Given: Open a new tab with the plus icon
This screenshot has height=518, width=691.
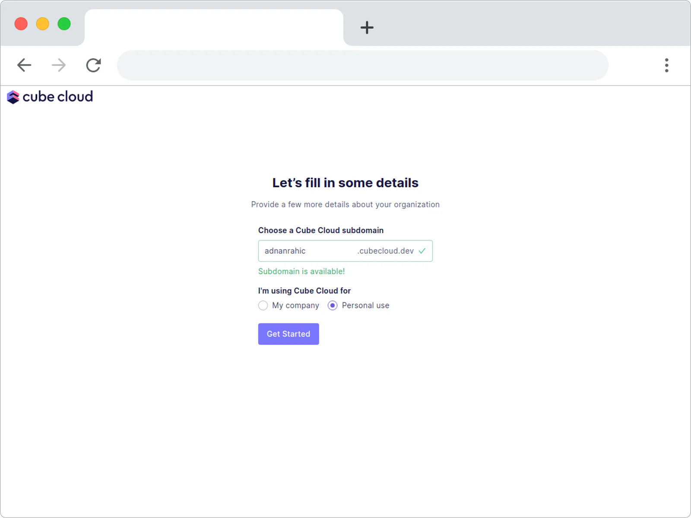Looking at the screenshot, I should coord(367,28).
